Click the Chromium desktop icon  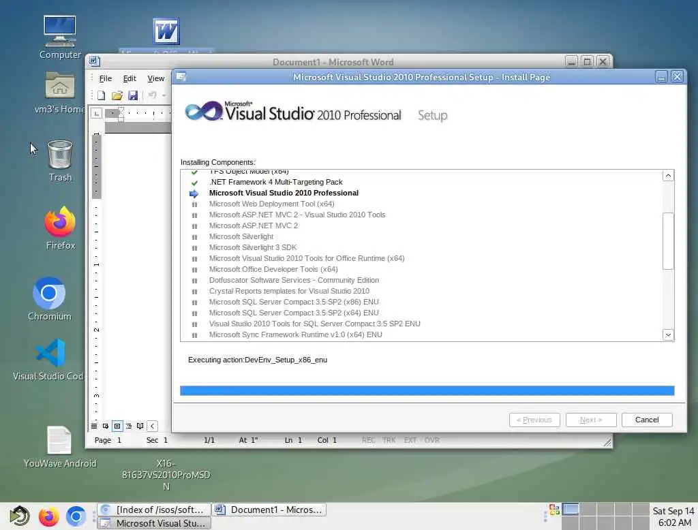[49, 298]
